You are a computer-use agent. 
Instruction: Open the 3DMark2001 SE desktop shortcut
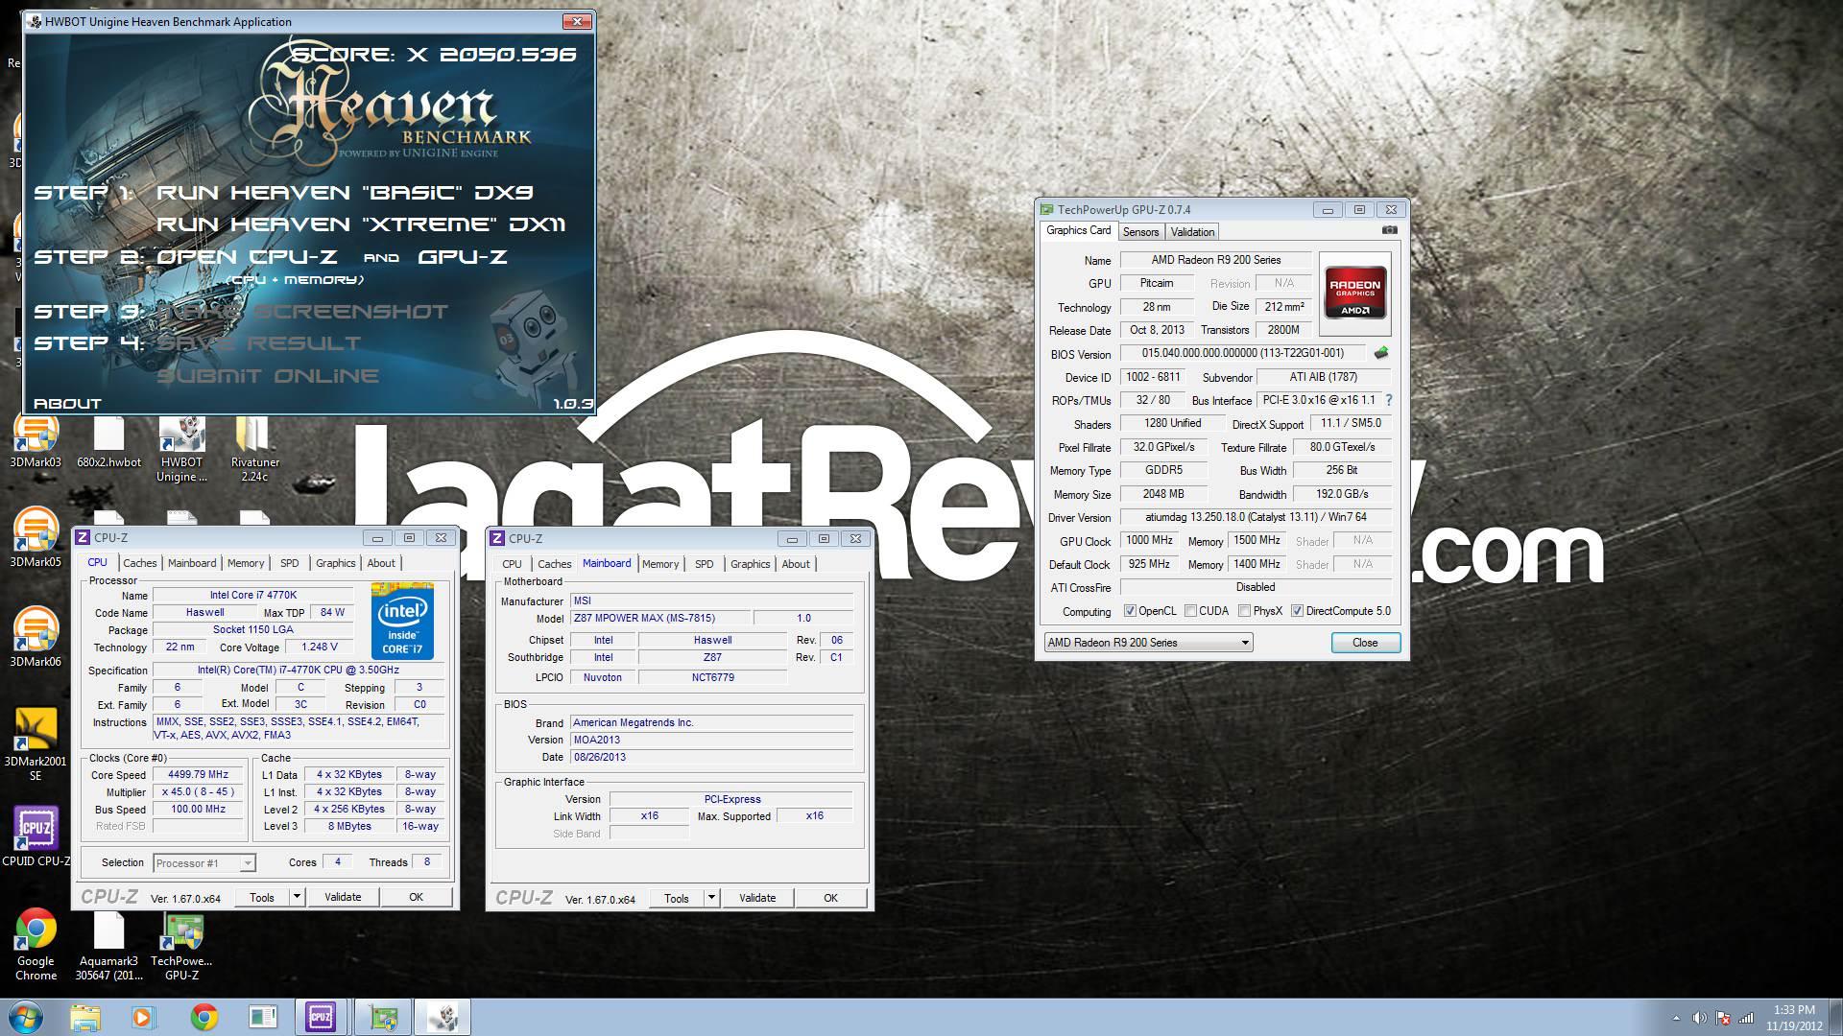pyautogui.click(x=36, y=744)
